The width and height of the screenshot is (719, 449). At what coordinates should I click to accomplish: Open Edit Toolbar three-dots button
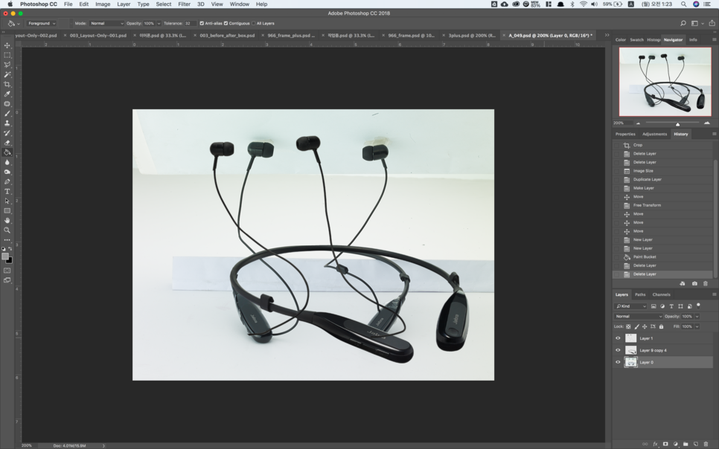7,240
